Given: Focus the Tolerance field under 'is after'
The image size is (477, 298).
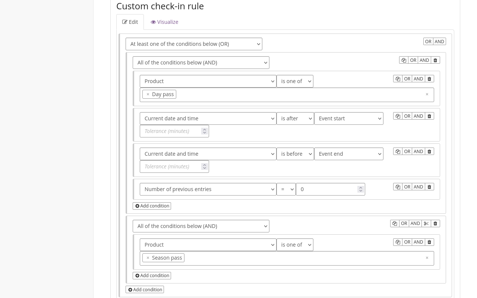Looking at the screenshot, I should 174,131.
